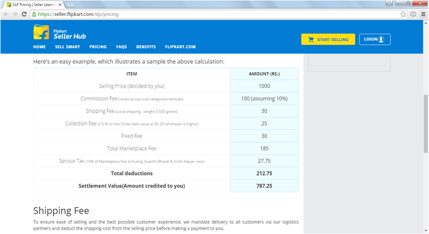Click the Shipping Fee table row label
The height and width of the screenshot is (234, 429).
(x=132, y=111)
